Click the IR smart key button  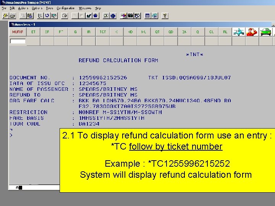[89, 32]
